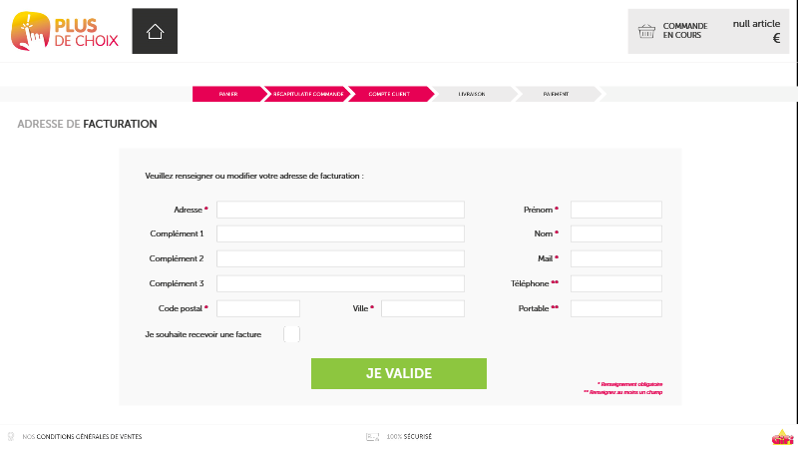
Task: Open the shopping basket icon
Action: 646,31
